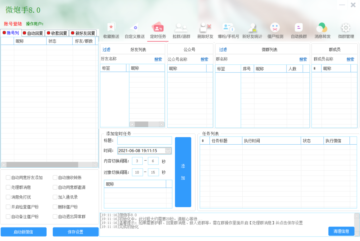Open the 收藏推送 tool
This screenshot has height=241, width=360.
tap(111, 31)
